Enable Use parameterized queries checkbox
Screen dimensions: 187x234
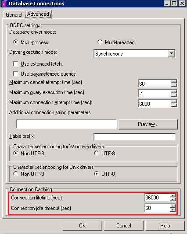pyautogui.click(x=15, y=74)
